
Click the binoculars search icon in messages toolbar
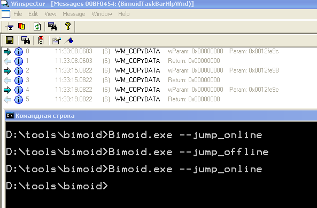click(26, 41)
